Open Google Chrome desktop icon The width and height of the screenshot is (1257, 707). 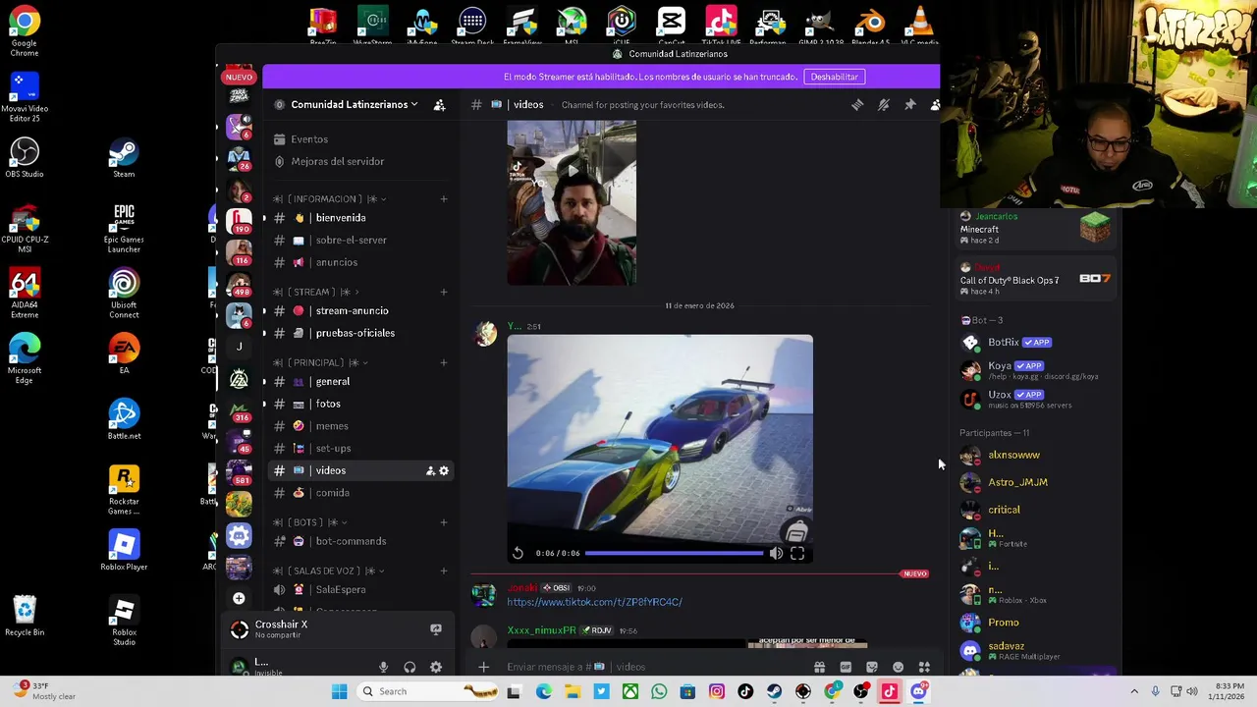(x=25, y=31)
